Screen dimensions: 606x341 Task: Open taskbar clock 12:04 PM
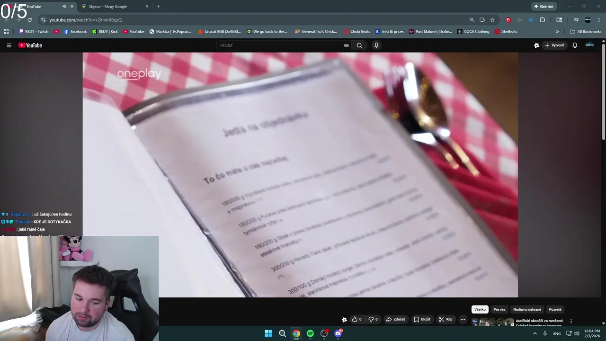[592, 333]
